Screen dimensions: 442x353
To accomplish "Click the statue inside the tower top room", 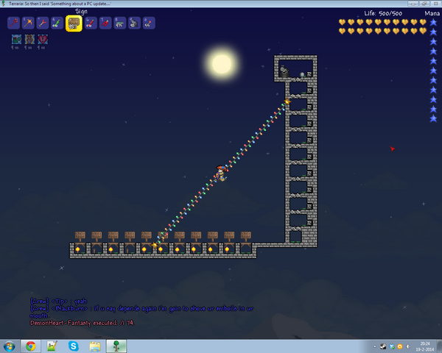I will (x=284, y=71).
